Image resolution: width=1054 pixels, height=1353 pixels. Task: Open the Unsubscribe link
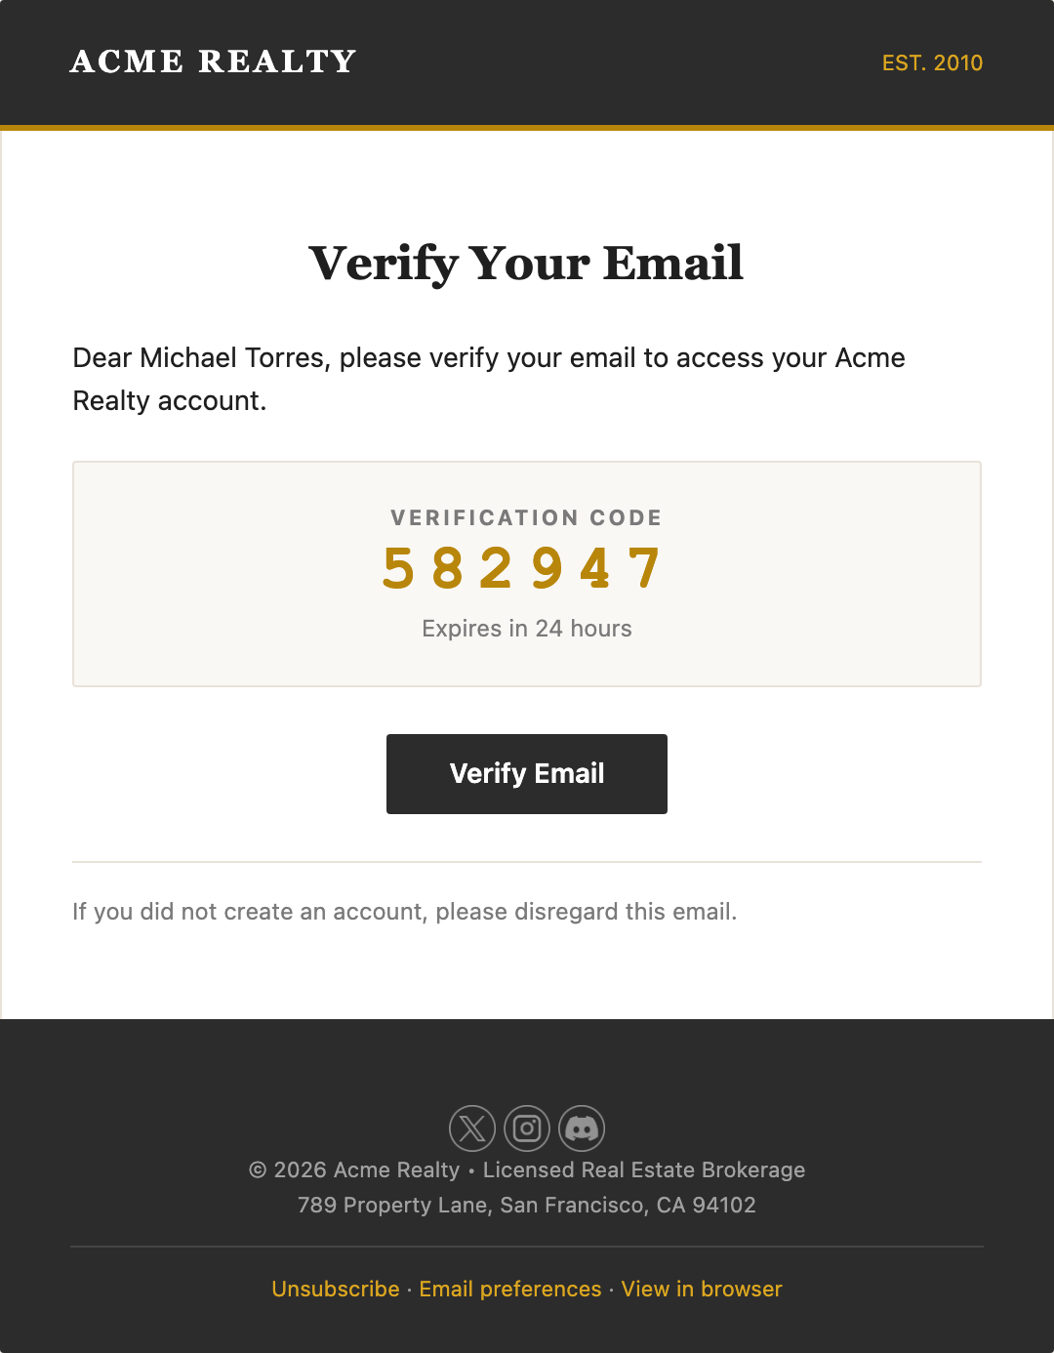click(x=335, y=1289)
